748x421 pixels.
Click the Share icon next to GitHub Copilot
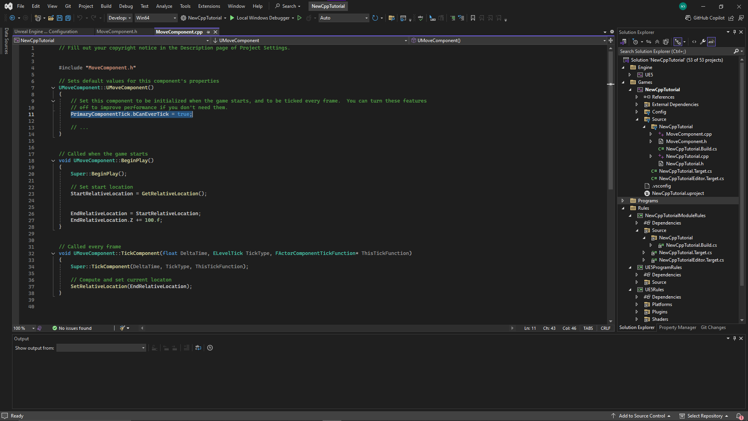[x=731, y=18]
